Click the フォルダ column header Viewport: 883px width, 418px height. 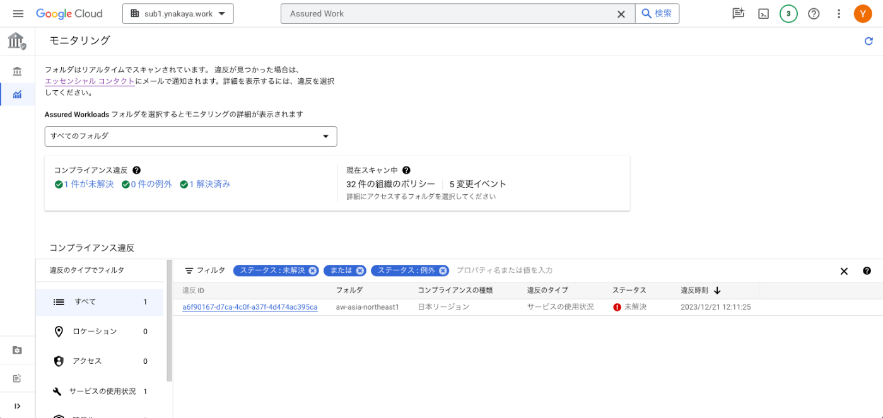pyautogui.click(x=349, y=291)
